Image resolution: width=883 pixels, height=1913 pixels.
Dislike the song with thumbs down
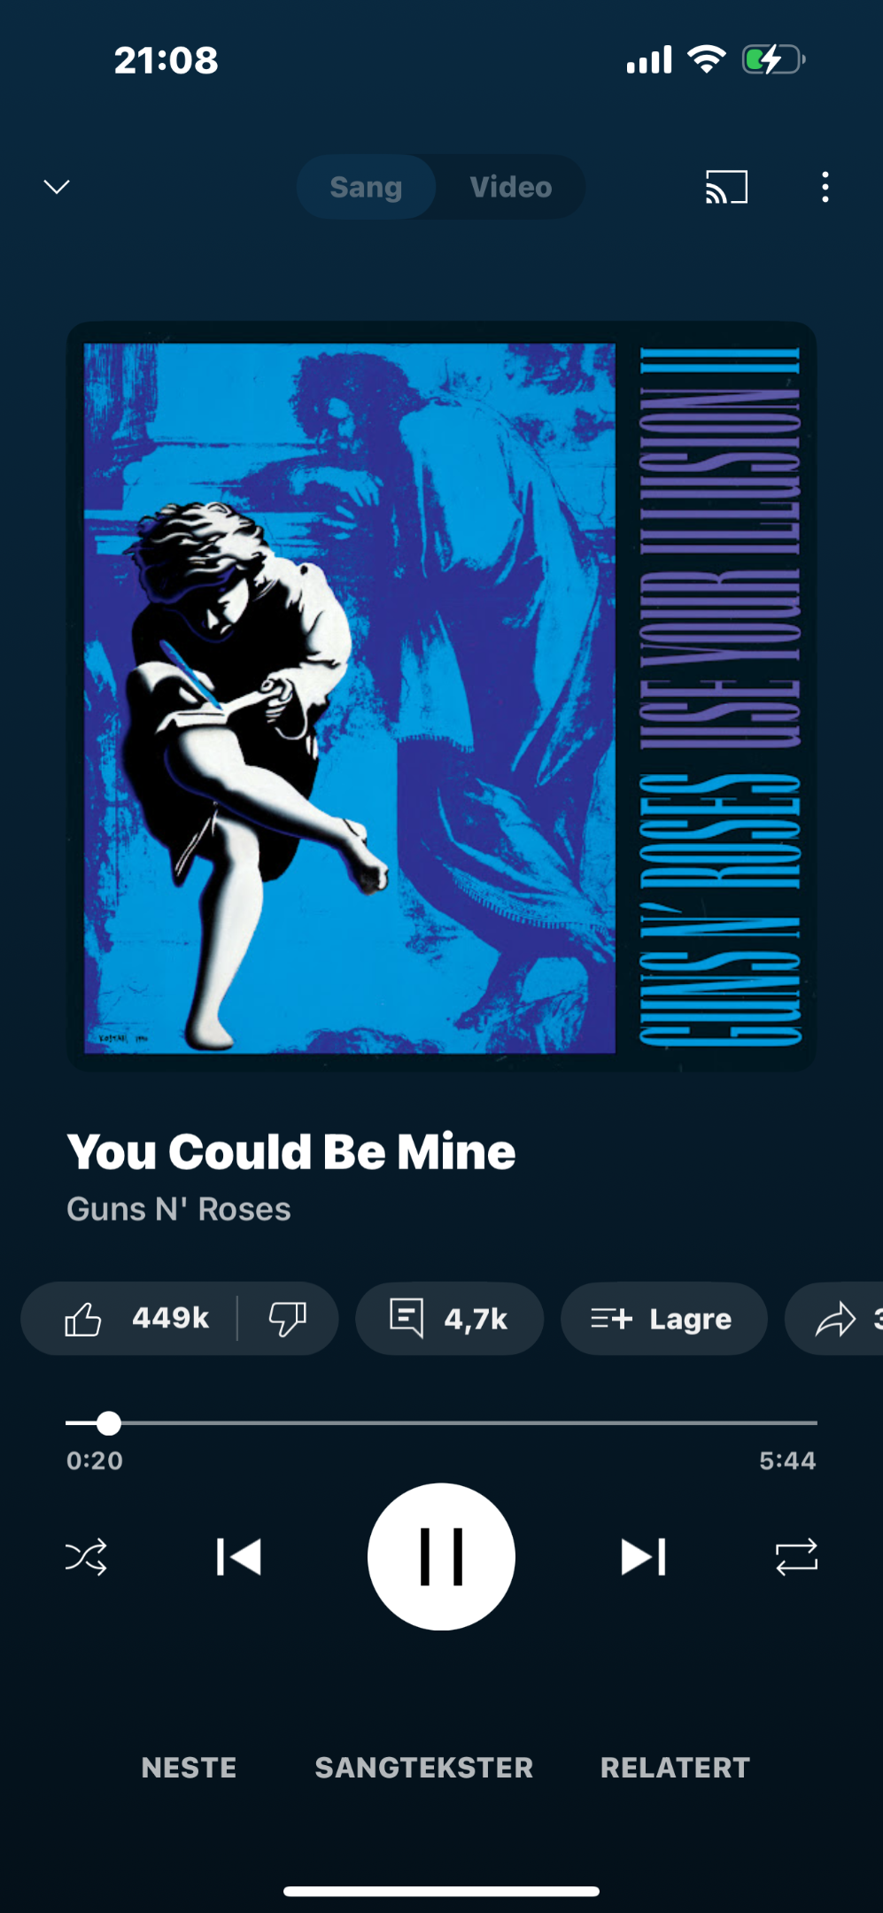[288, 1318]
